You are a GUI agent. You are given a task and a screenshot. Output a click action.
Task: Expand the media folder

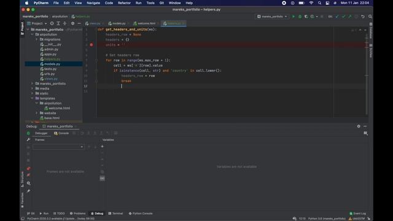(x=33, y=88)
